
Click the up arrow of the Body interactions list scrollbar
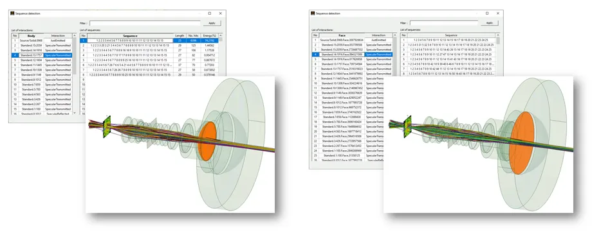click(74, 36)
